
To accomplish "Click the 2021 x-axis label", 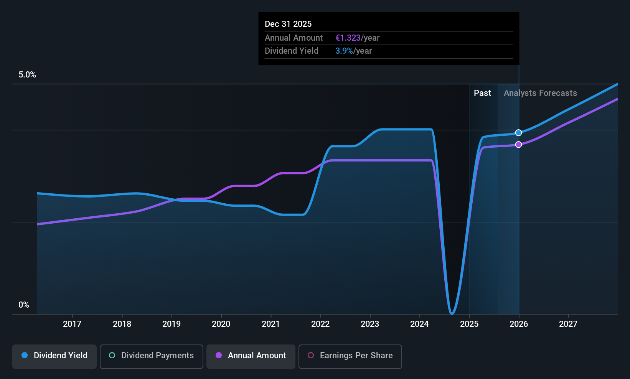I will tap(271, 324).
